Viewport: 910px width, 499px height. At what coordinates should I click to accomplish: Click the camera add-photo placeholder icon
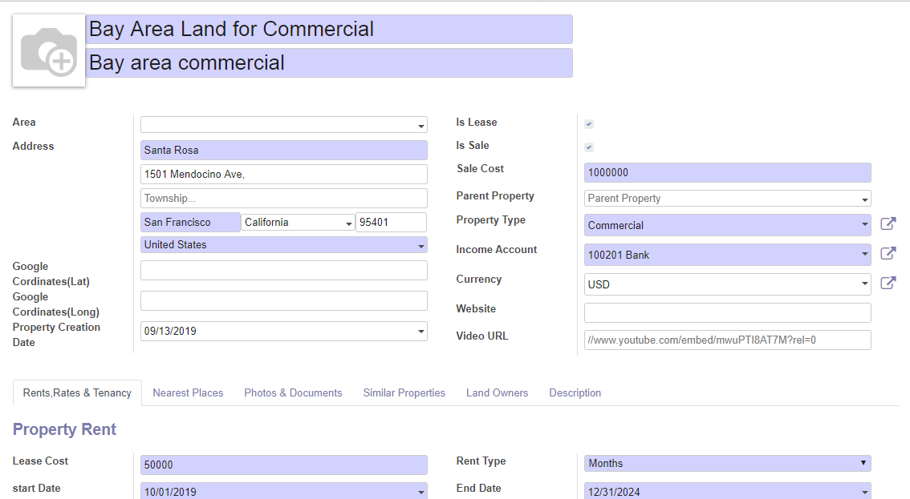pyautogui.click(x=49, y=51)
